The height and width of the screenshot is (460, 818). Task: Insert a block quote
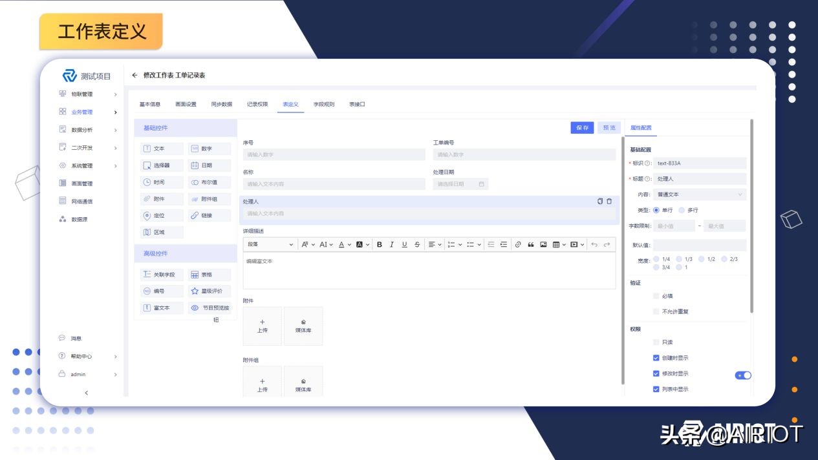(x=531, y=244)
